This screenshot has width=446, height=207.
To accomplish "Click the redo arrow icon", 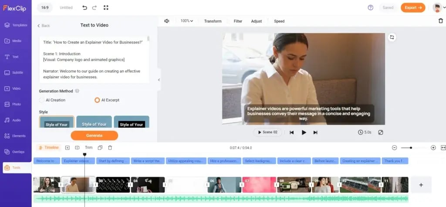I will (x=95, y=7).
